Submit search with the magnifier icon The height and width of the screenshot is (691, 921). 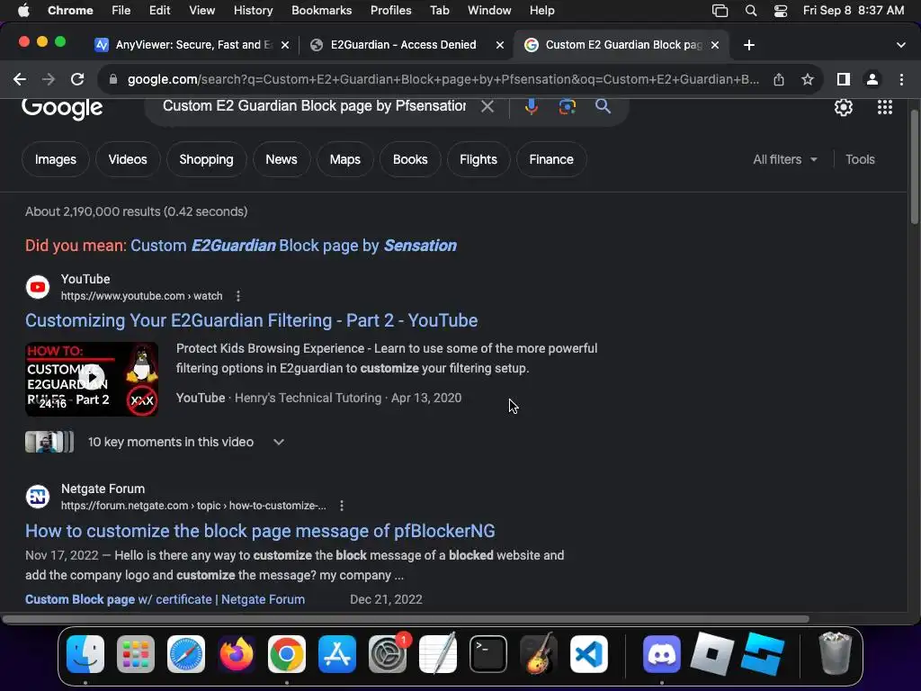click(x=603, y=106)
